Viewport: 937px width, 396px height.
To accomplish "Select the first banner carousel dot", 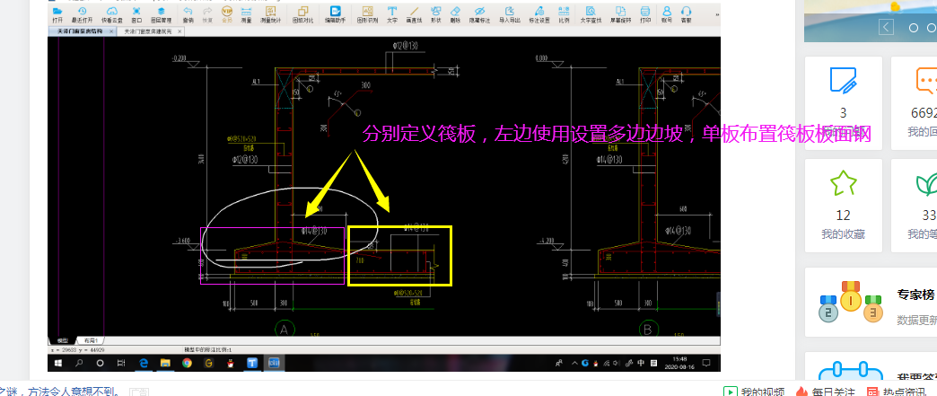I will tap(913, 28).
